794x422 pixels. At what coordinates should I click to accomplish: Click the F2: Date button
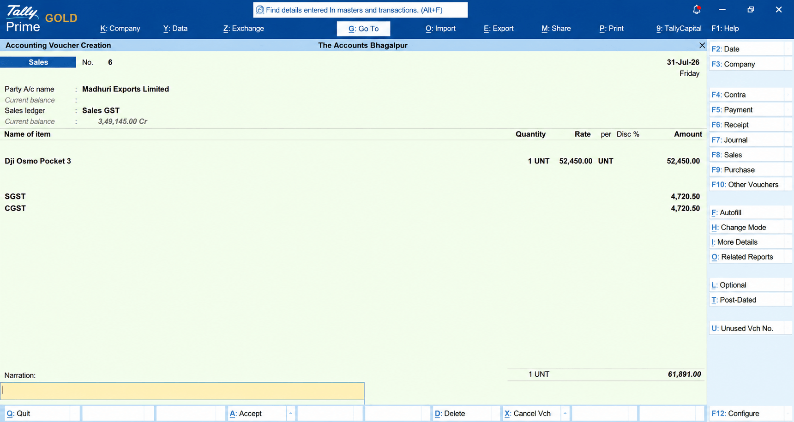746,49
